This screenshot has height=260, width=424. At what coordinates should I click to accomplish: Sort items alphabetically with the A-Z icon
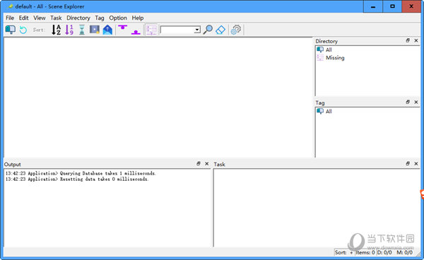click(57, 30)
